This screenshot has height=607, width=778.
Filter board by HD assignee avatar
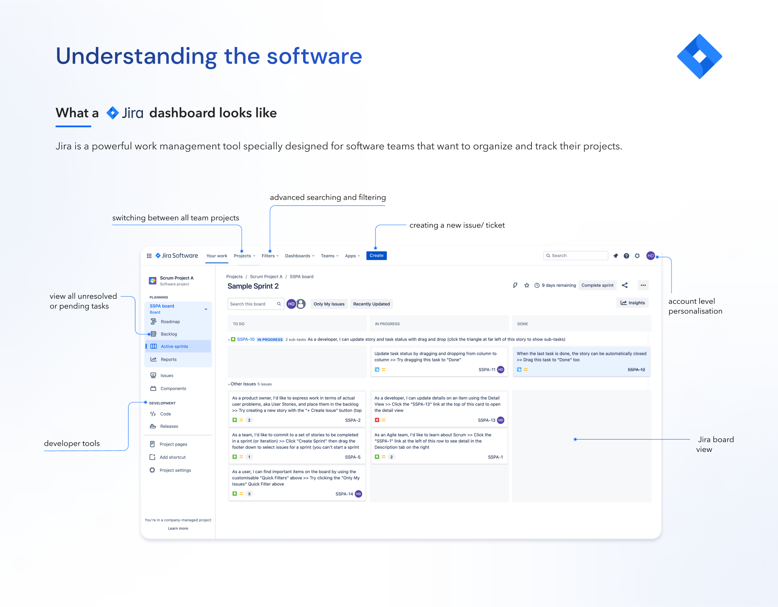[x=291, y=304]
